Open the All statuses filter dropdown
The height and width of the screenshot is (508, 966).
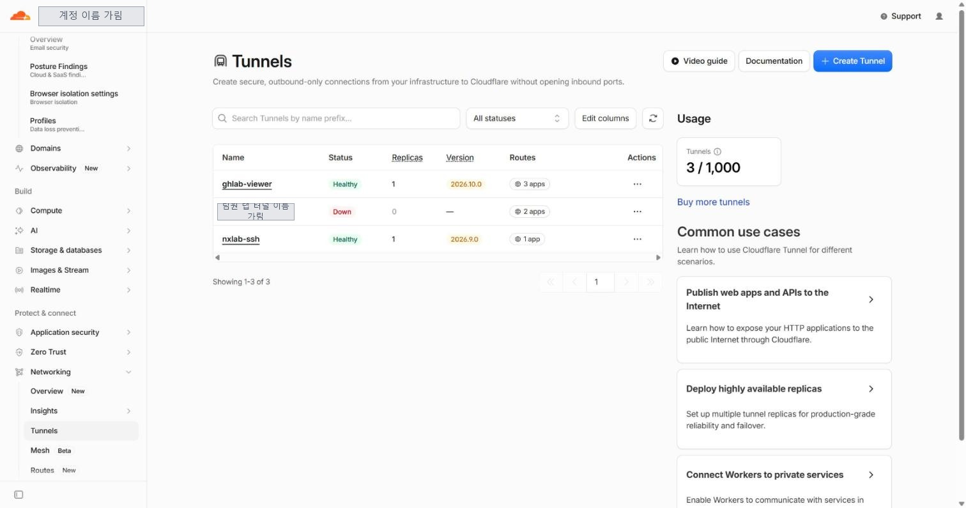517,118
